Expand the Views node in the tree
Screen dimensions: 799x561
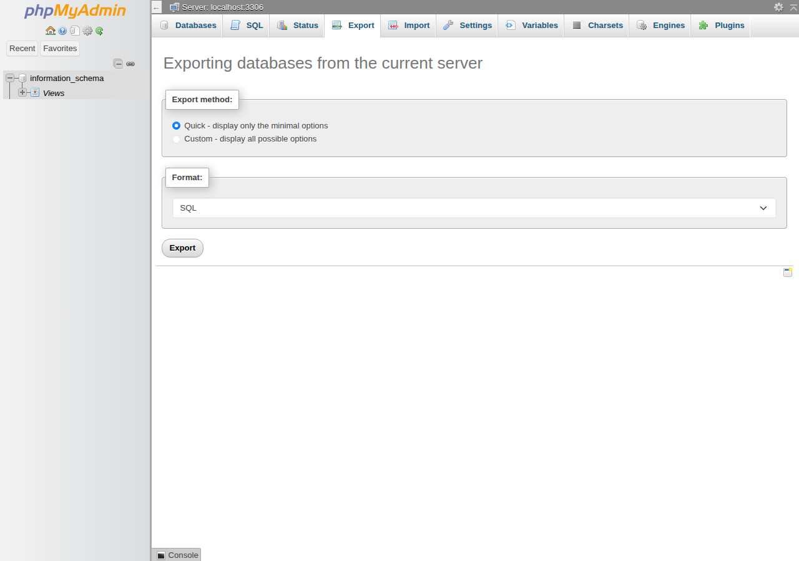[x=22, y=92]
